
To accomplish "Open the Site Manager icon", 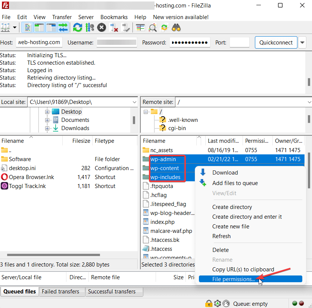I will [x=5, y=27].
